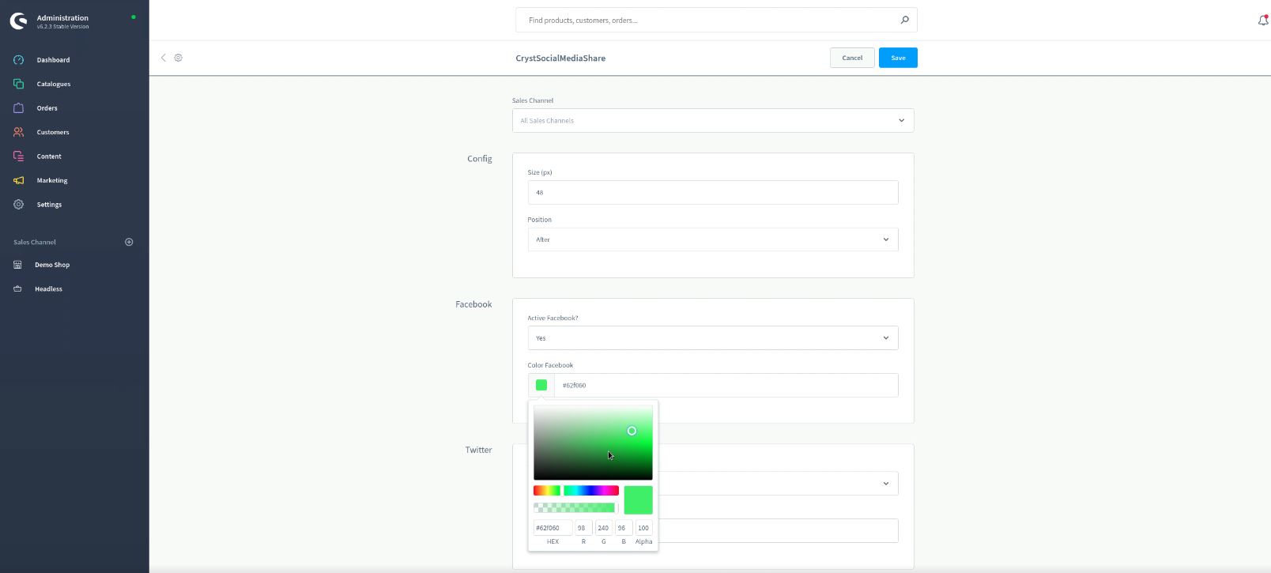Click the saturation color picker area
This screenshot has width=1271, height=573.
click(x=593, y=443)
